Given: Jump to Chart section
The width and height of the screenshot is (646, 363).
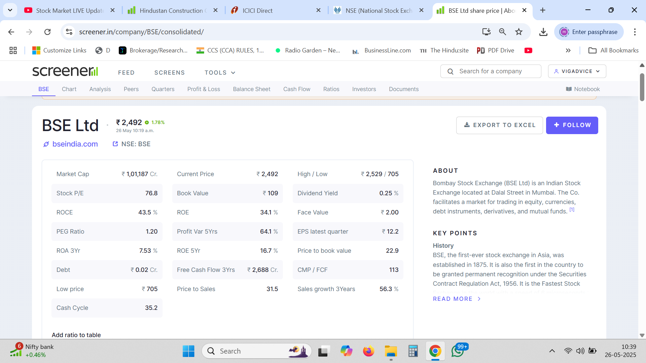Looking at the screenshot, I should (x=69, y=89).
